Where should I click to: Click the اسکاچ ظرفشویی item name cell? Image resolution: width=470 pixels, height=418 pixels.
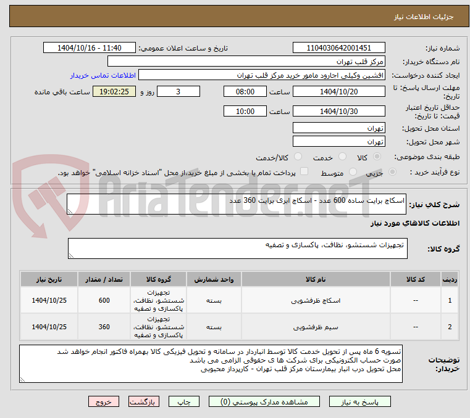point(316,300)
